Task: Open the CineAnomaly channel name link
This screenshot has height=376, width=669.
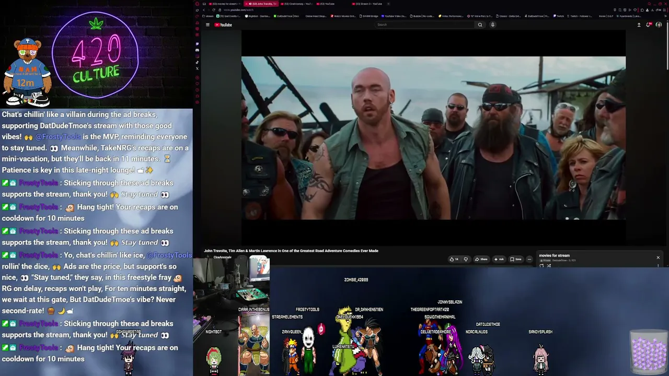Action: [222, 257]
